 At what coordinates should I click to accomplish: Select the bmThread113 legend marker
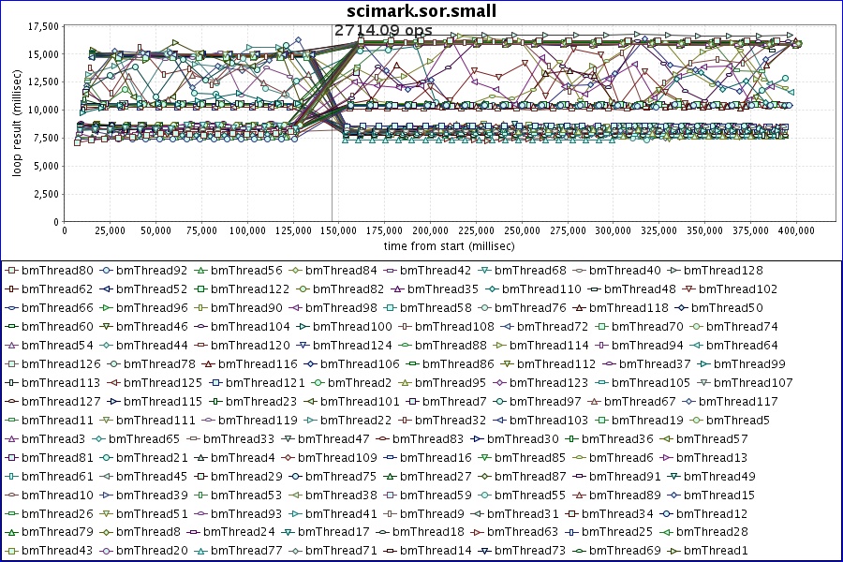coord(12,383)
